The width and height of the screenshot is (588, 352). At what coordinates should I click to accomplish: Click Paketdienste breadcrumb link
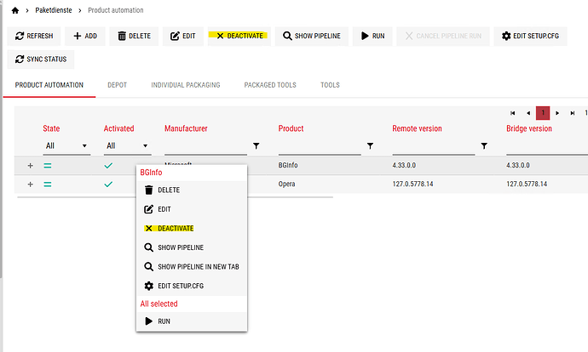(x=53, y=10)
